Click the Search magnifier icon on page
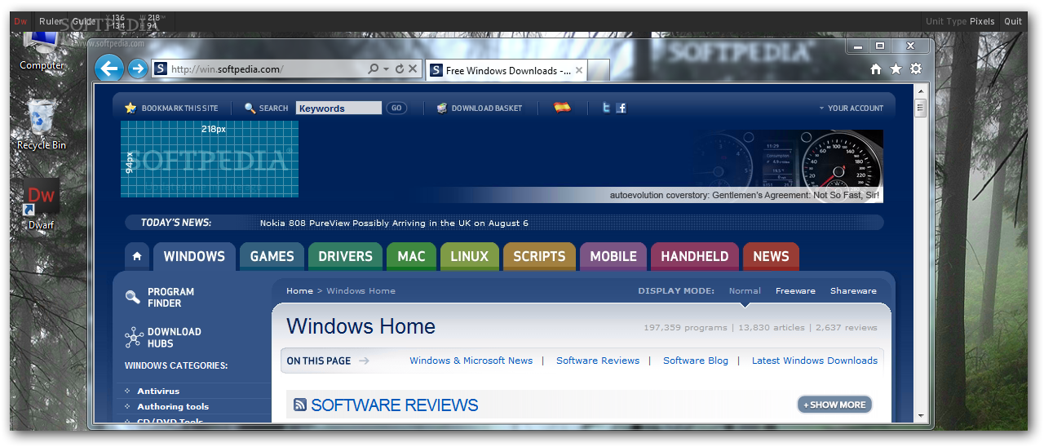 click(x=250, y=108)
